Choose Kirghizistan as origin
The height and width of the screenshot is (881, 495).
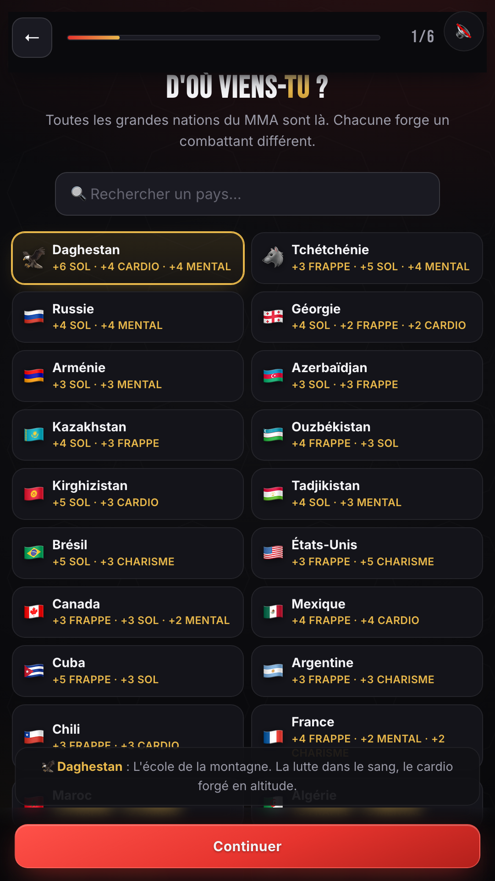(x=128, y=494)
